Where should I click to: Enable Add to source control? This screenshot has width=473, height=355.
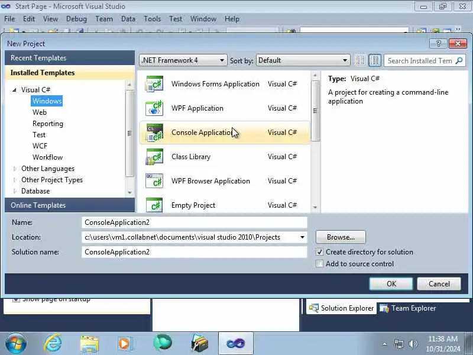coord(319,263)
